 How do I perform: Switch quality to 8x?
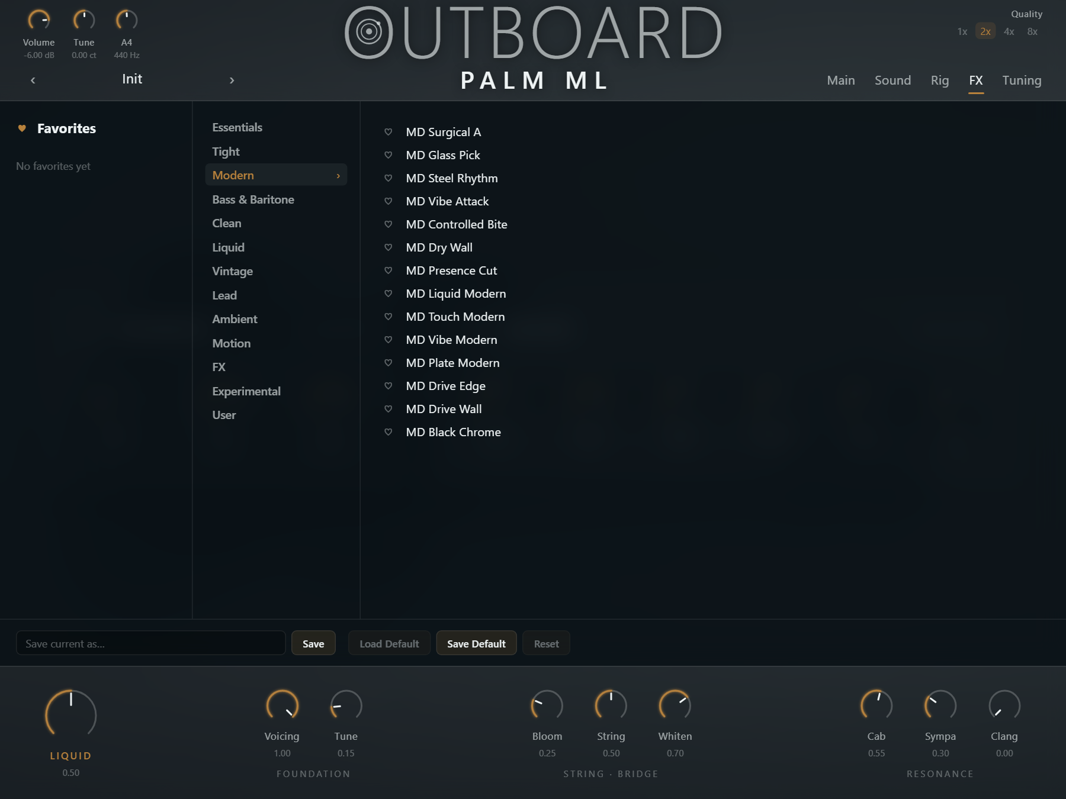tap(1032, 31)
